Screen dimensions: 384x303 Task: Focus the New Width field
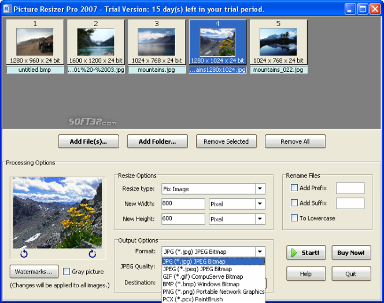coord(183,204)
